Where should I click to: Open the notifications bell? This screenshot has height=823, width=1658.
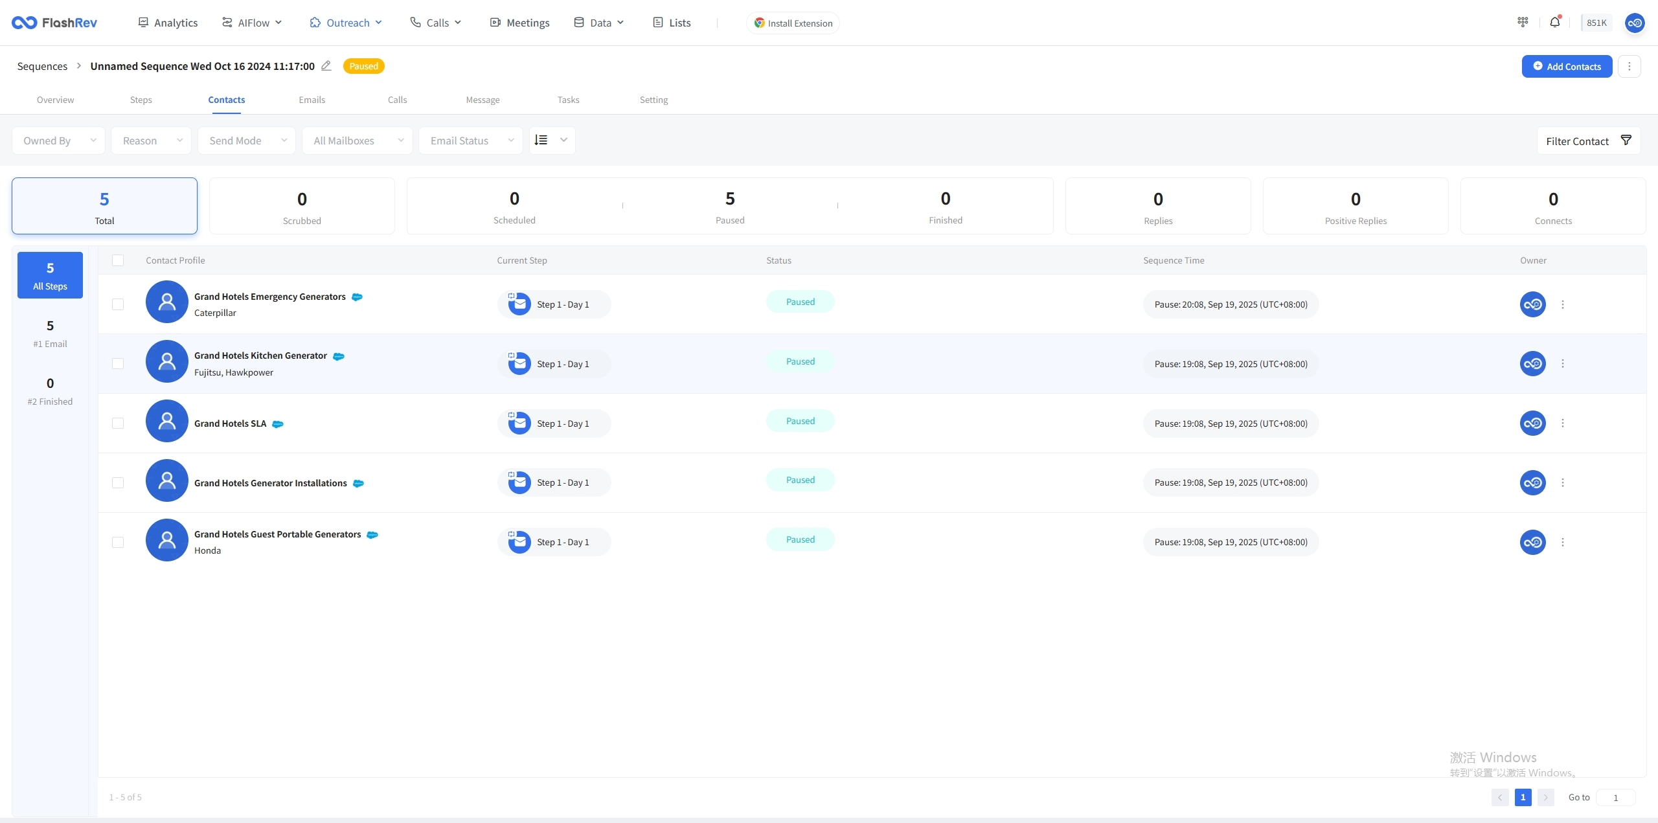coord(1554,22)
